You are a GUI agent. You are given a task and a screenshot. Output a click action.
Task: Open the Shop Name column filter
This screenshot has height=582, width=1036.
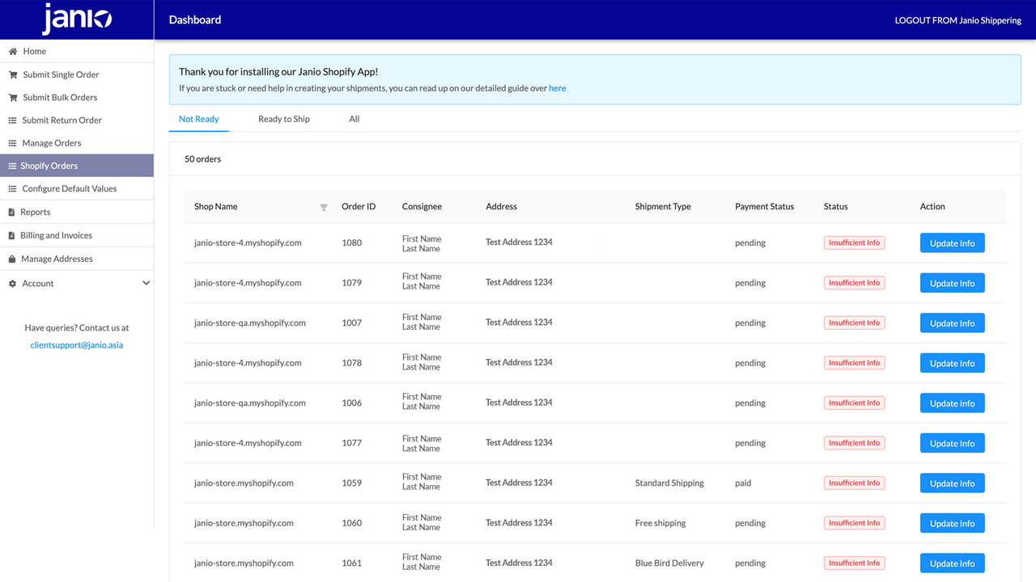[324, 207]
